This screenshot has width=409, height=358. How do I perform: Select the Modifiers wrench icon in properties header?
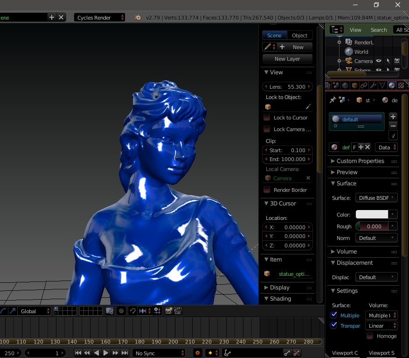[374, 85]
